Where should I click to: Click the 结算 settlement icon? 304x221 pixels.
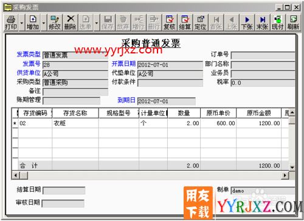point(185,22)
